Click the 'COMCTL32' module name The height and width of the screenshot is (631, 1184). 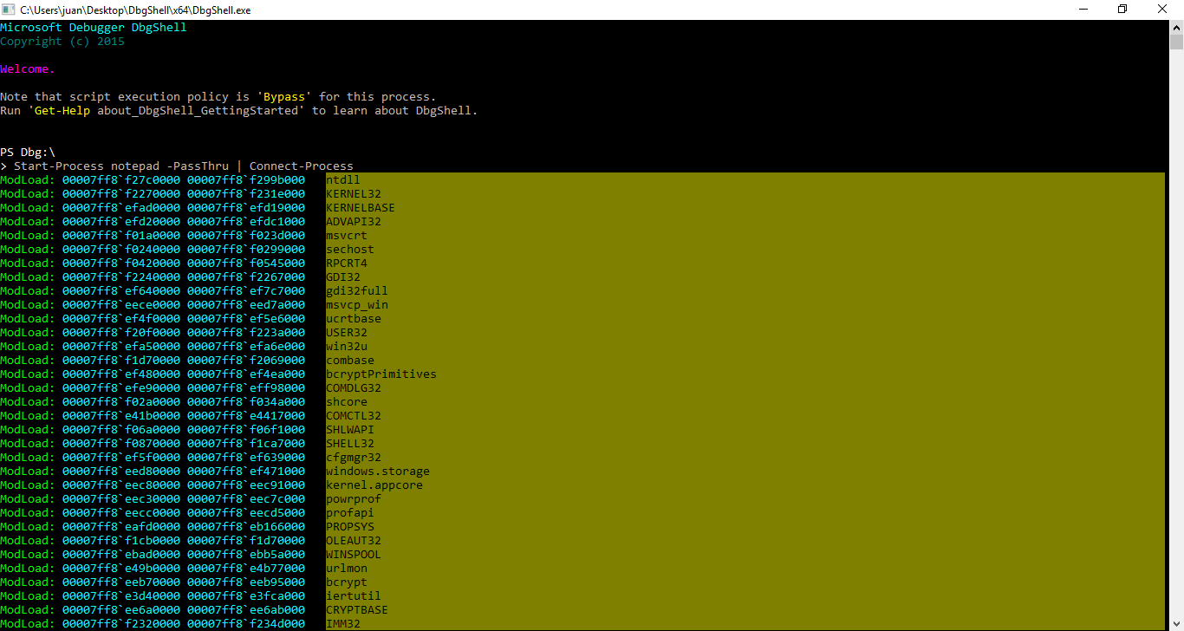(354, 416)
